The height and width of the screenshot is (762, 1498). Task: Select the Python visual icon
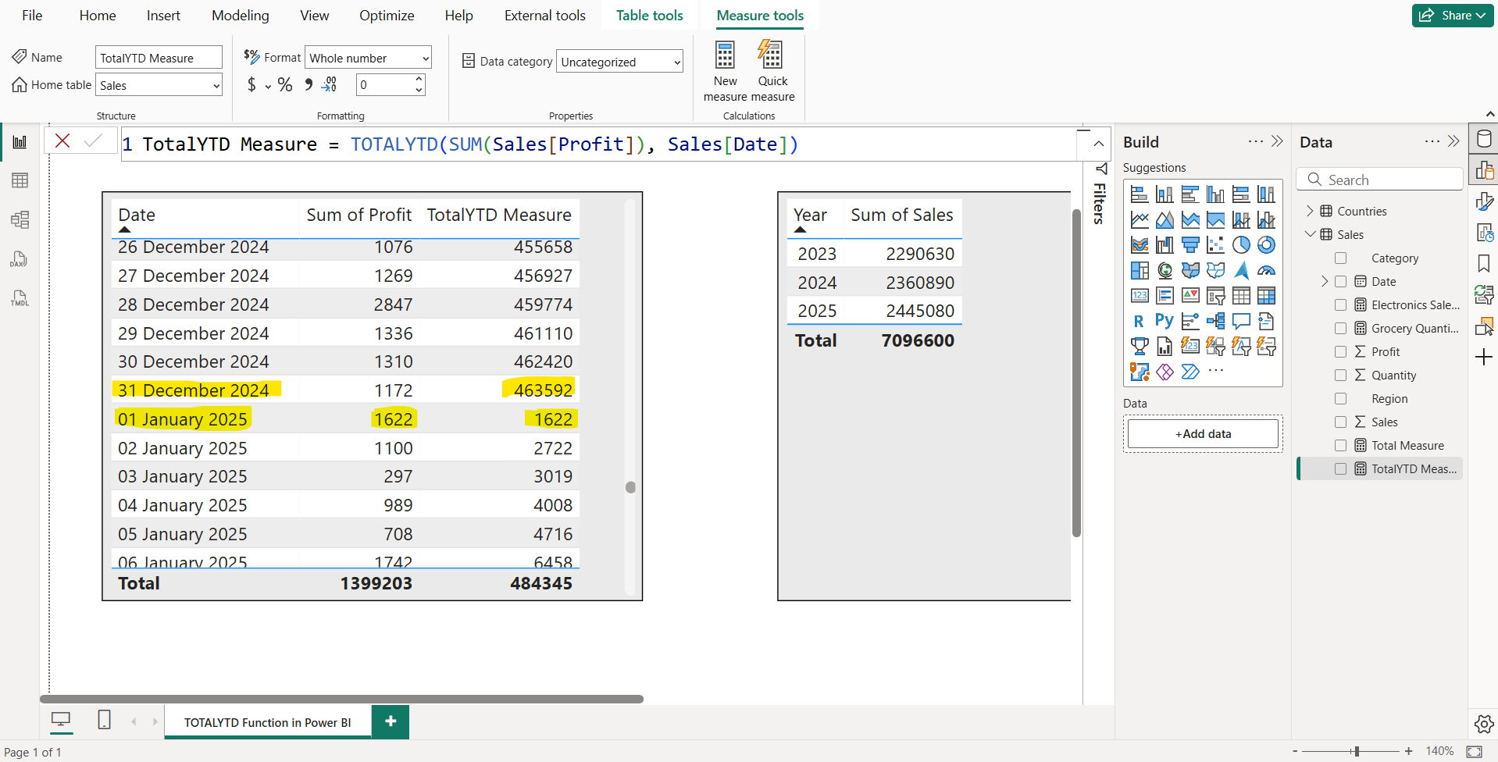[x=1164, y=321]
